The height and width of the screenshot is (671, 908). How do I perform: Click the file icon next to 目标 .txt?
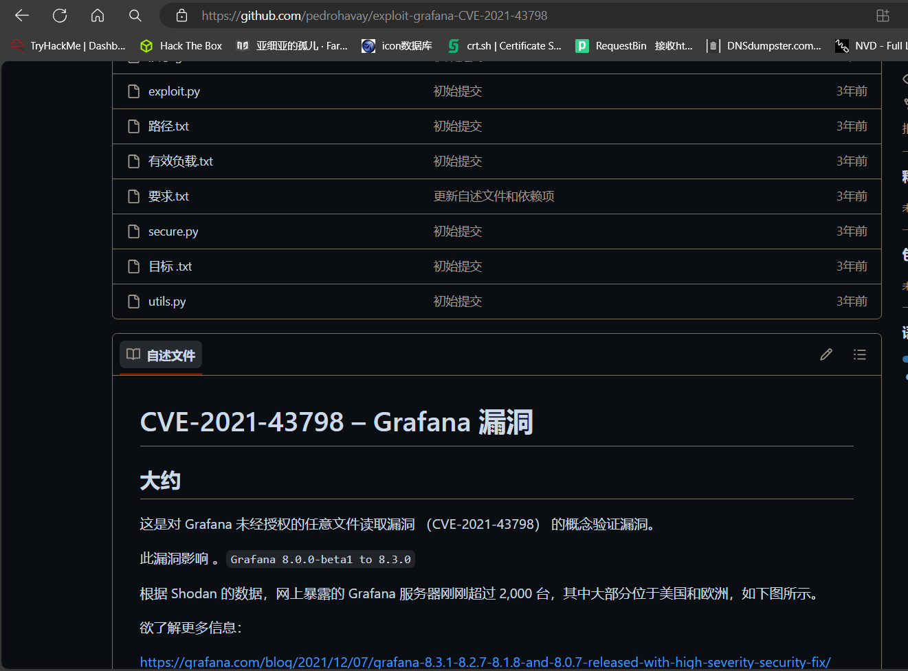134,266
